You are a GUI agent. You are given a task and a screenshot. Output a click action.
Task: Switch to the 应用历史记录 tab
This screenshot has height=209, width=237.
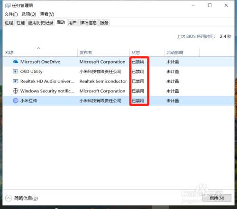[40, 23]
